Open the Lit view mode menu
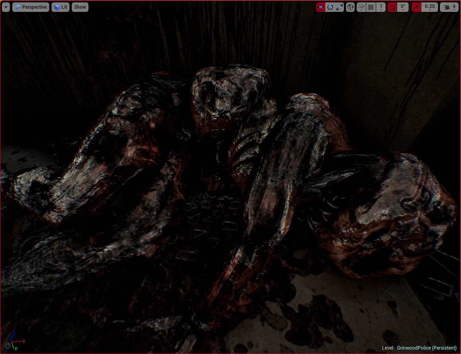 point(60,7)
